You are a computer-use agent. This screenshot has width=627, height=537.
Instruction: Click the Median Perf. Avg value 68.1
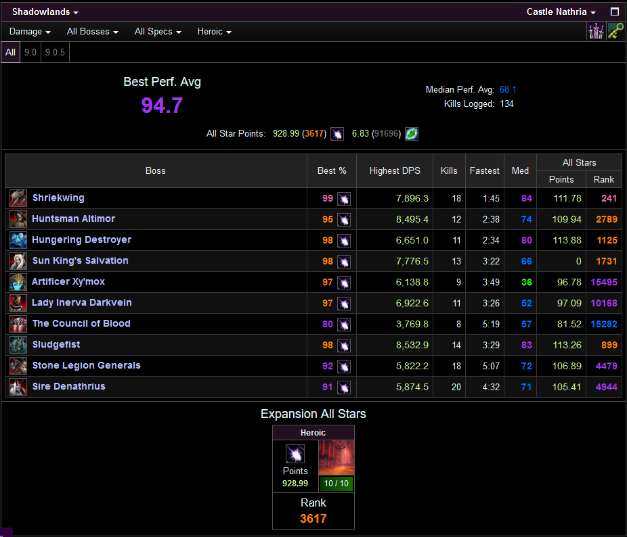pos(508,89)
